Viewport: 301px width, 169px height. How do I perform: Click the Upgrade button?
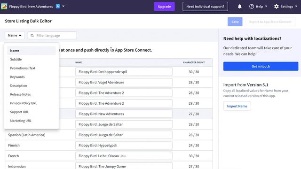[164, 7]
